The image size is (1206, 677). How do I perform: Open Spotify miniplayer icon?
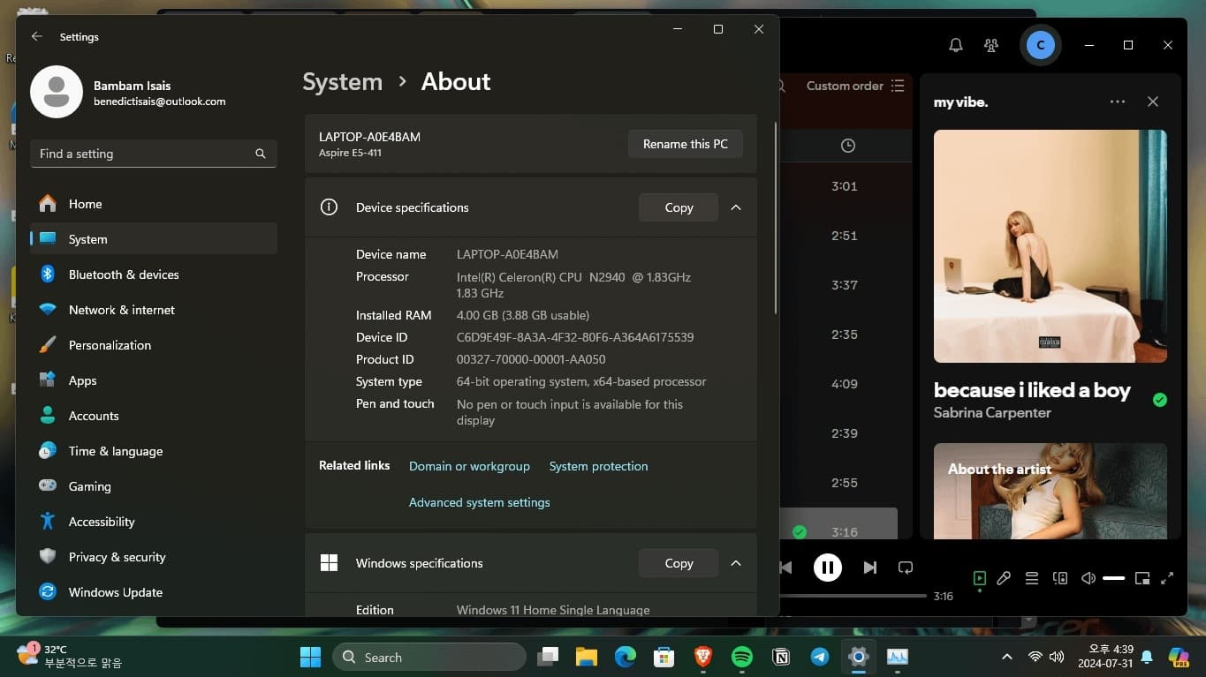tap(1142, 579)
